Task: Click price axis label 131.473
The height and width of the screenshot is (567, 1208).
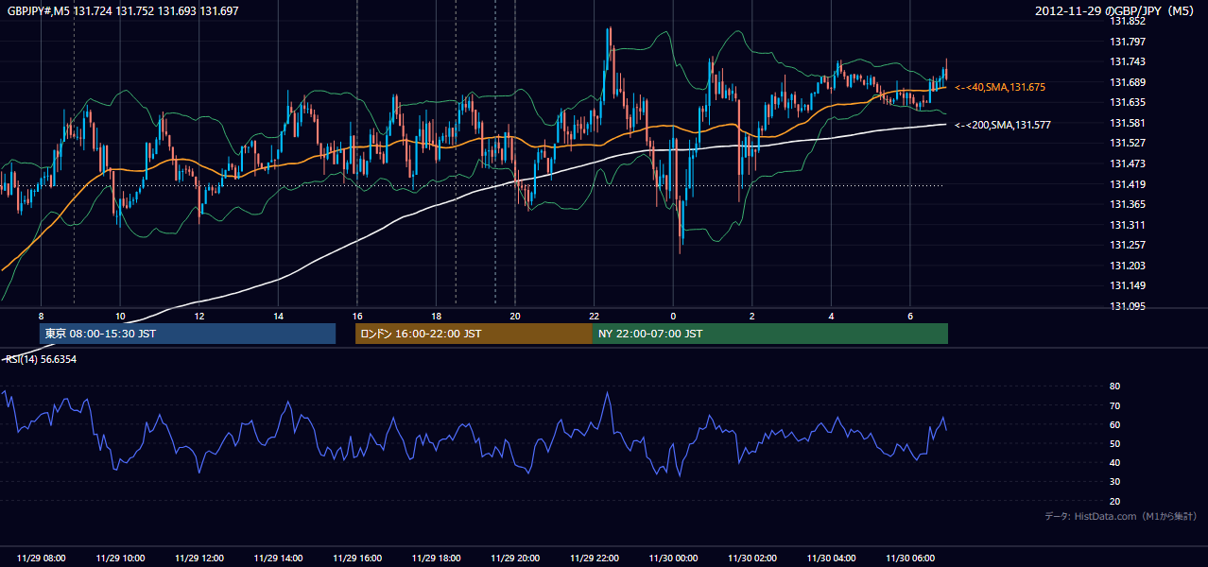Action: click(x=1127, y=163)
